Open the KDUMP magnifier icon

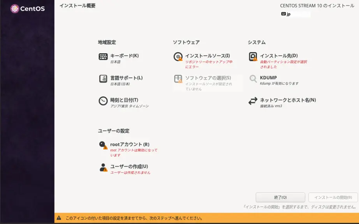click(x=253, y=79)
